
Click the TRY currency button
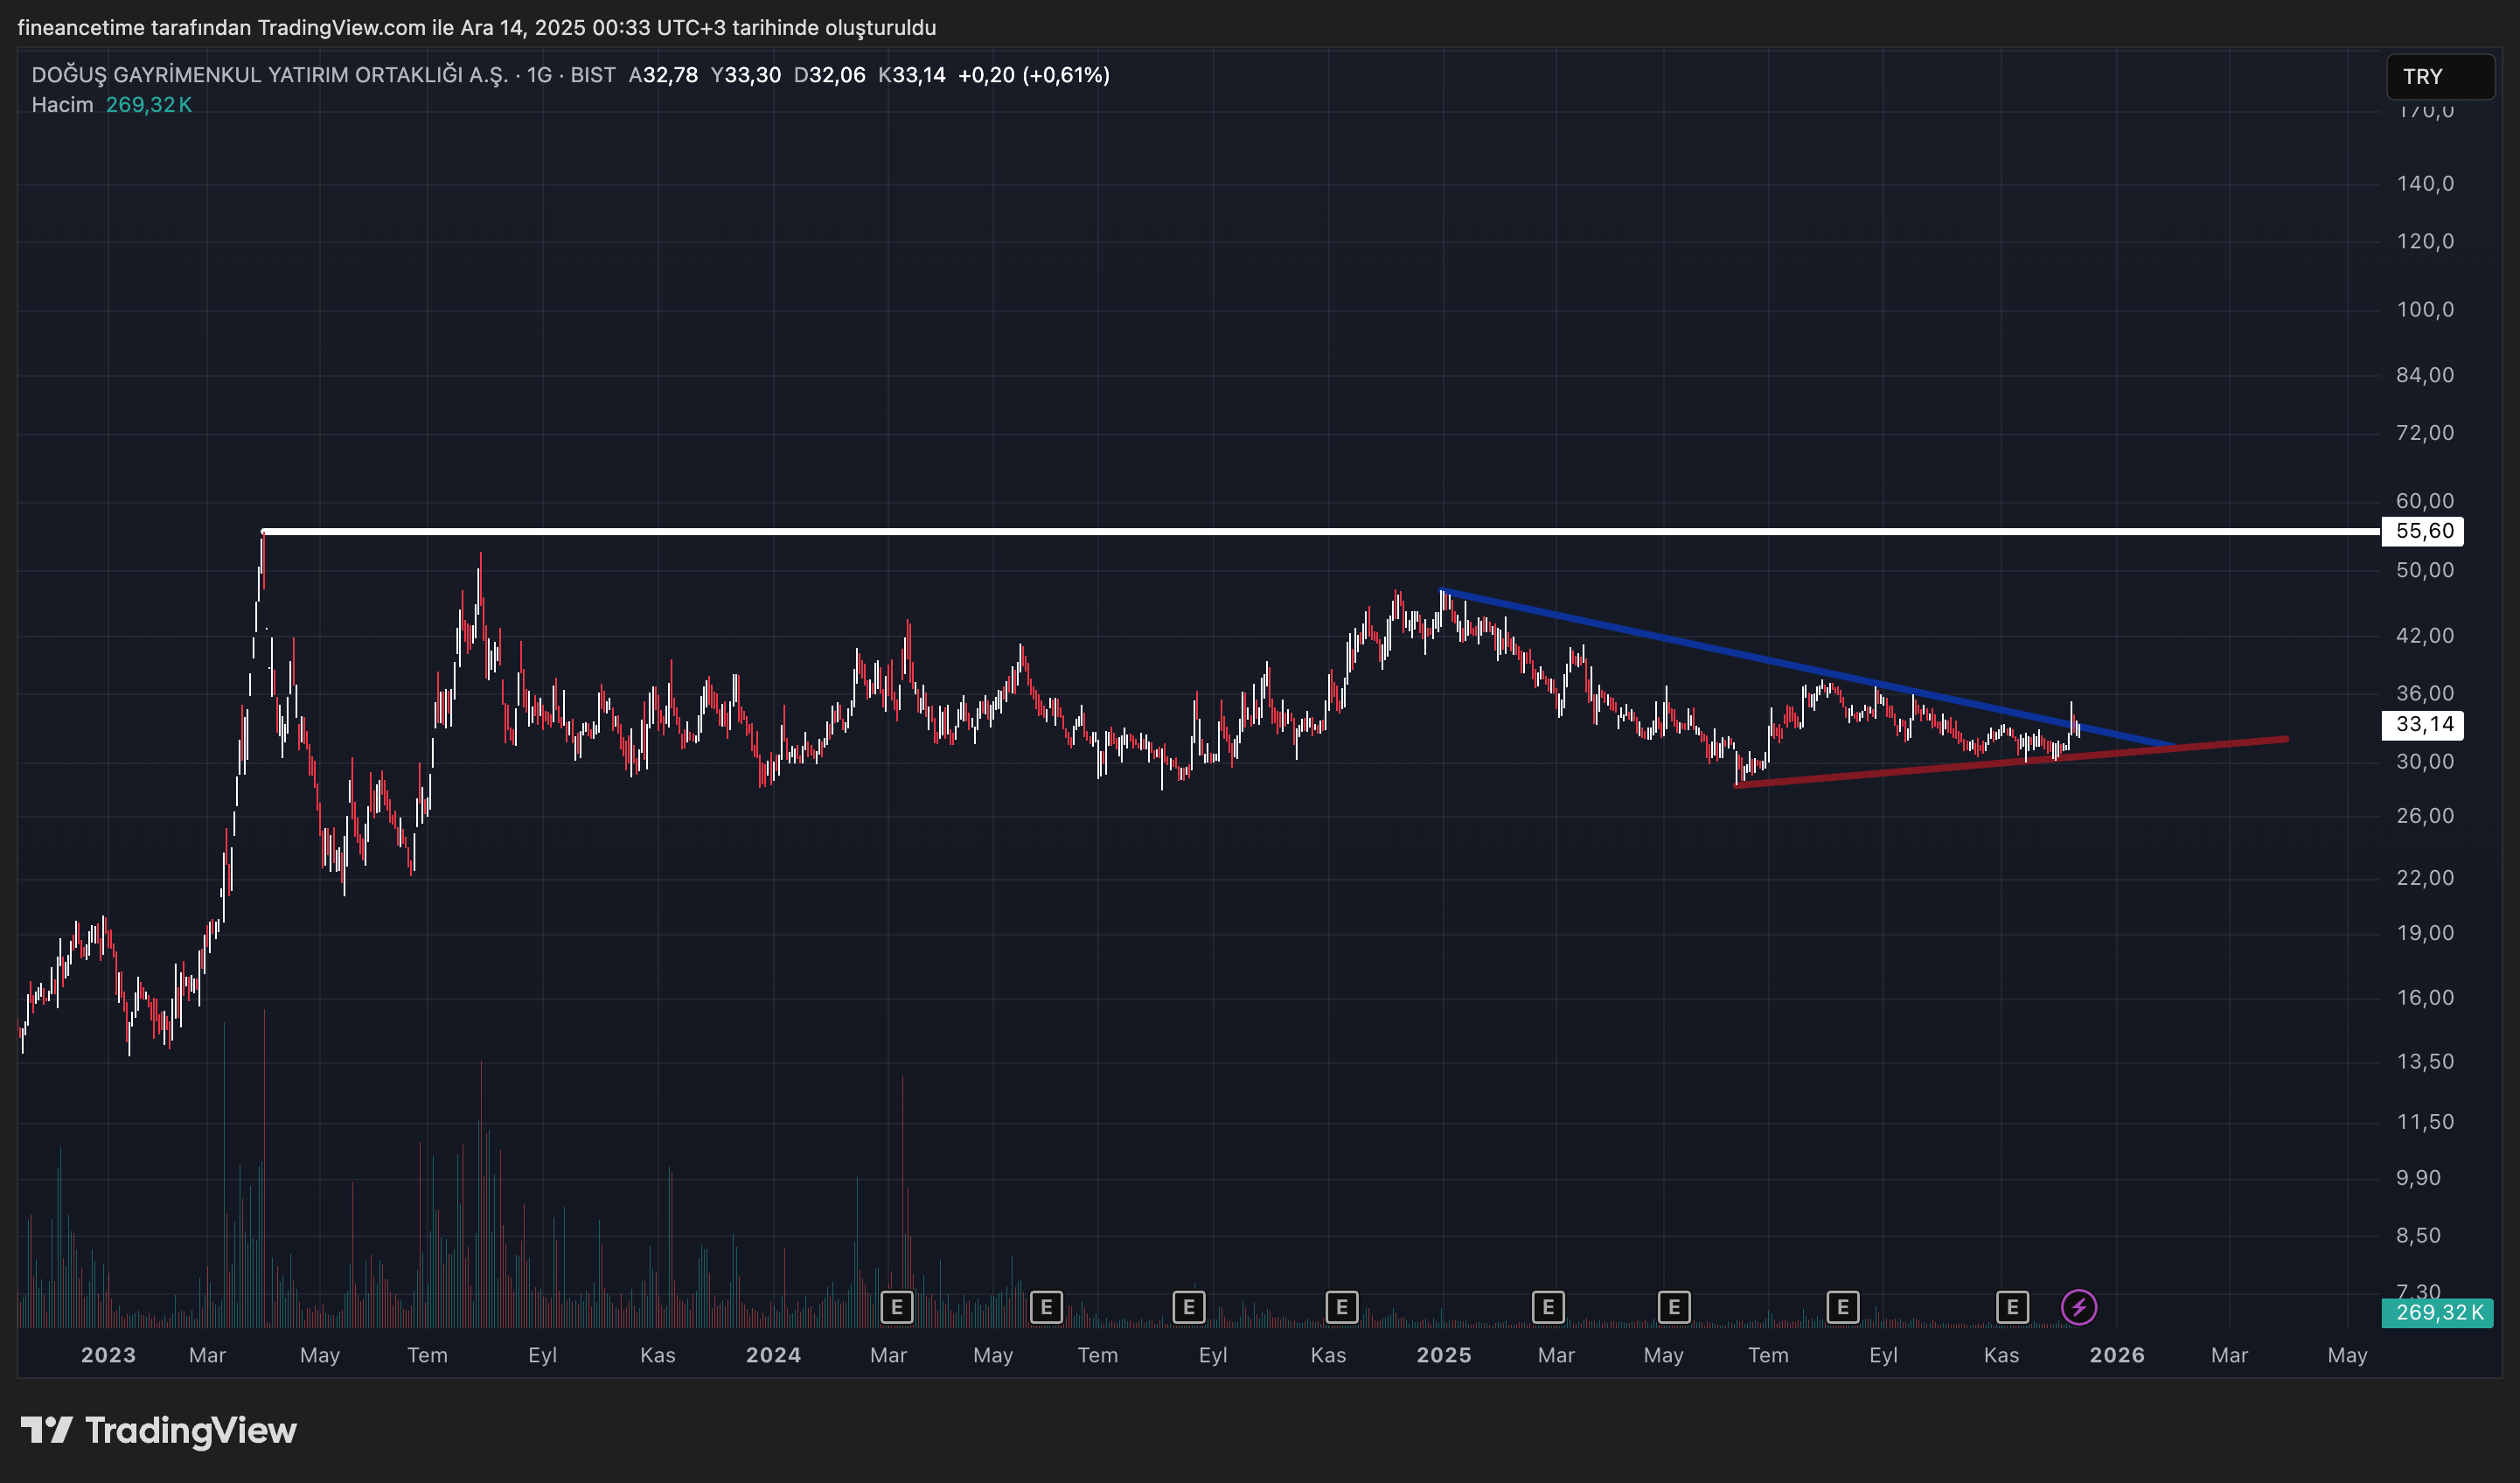2440,76
